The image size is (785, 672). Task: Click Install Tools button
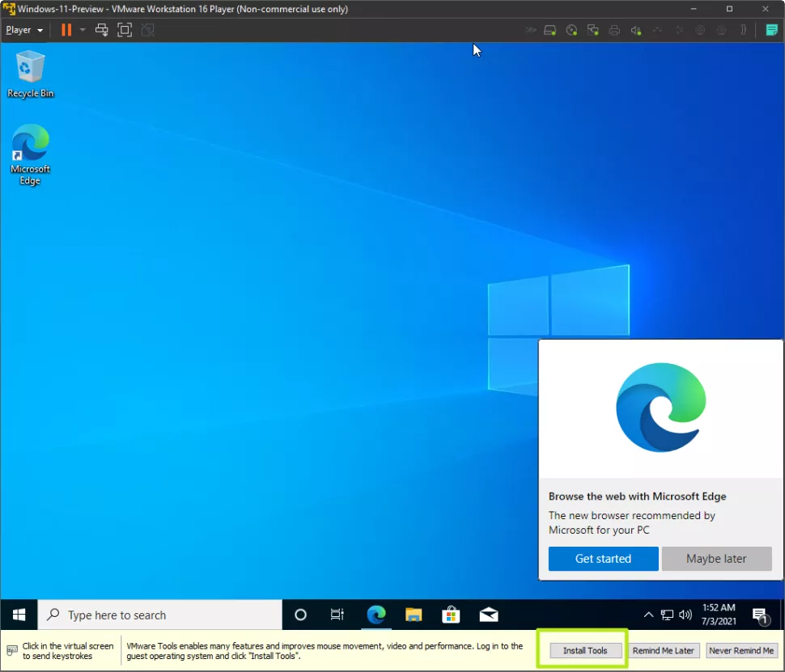tap(585, 650)
